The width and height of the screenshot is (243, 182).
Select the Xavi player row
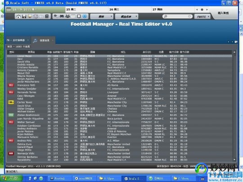pos(119,59)
